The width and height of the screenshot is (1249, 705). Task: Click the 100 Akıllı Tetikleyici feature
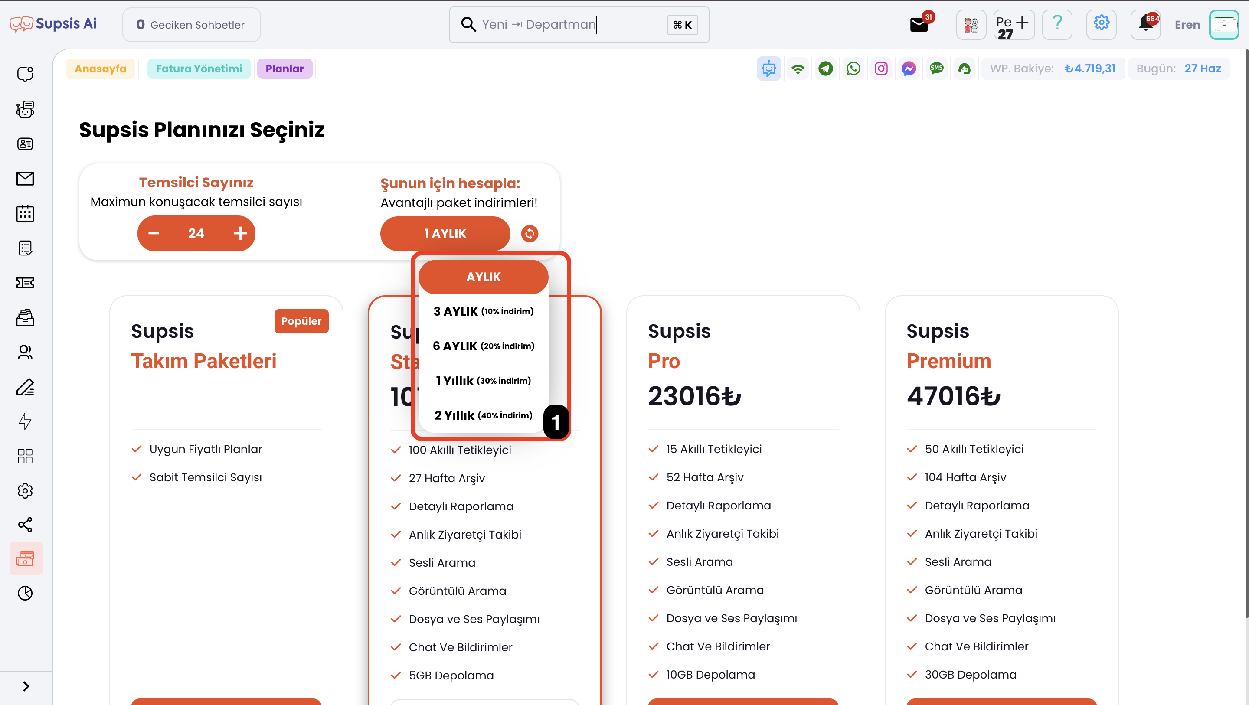coord(460,450)
